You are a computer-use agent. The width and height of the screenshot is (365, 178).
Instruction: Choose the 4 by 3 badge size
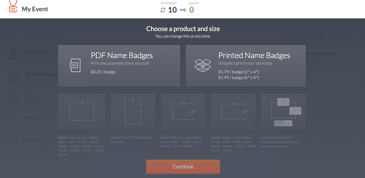pos(82,111)
